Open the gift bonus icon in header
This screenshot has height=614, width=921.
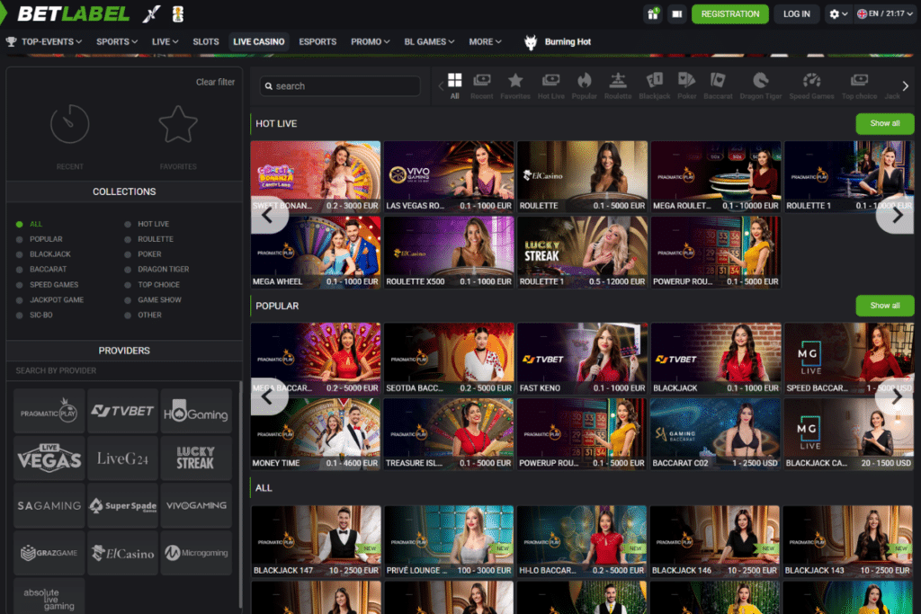pos(653,14)
